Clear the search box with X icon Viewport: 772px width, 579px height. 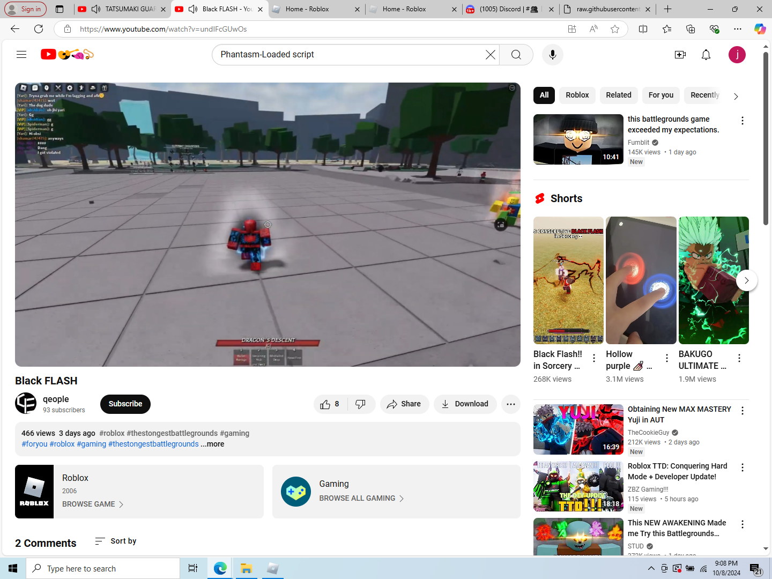(490, 55)
